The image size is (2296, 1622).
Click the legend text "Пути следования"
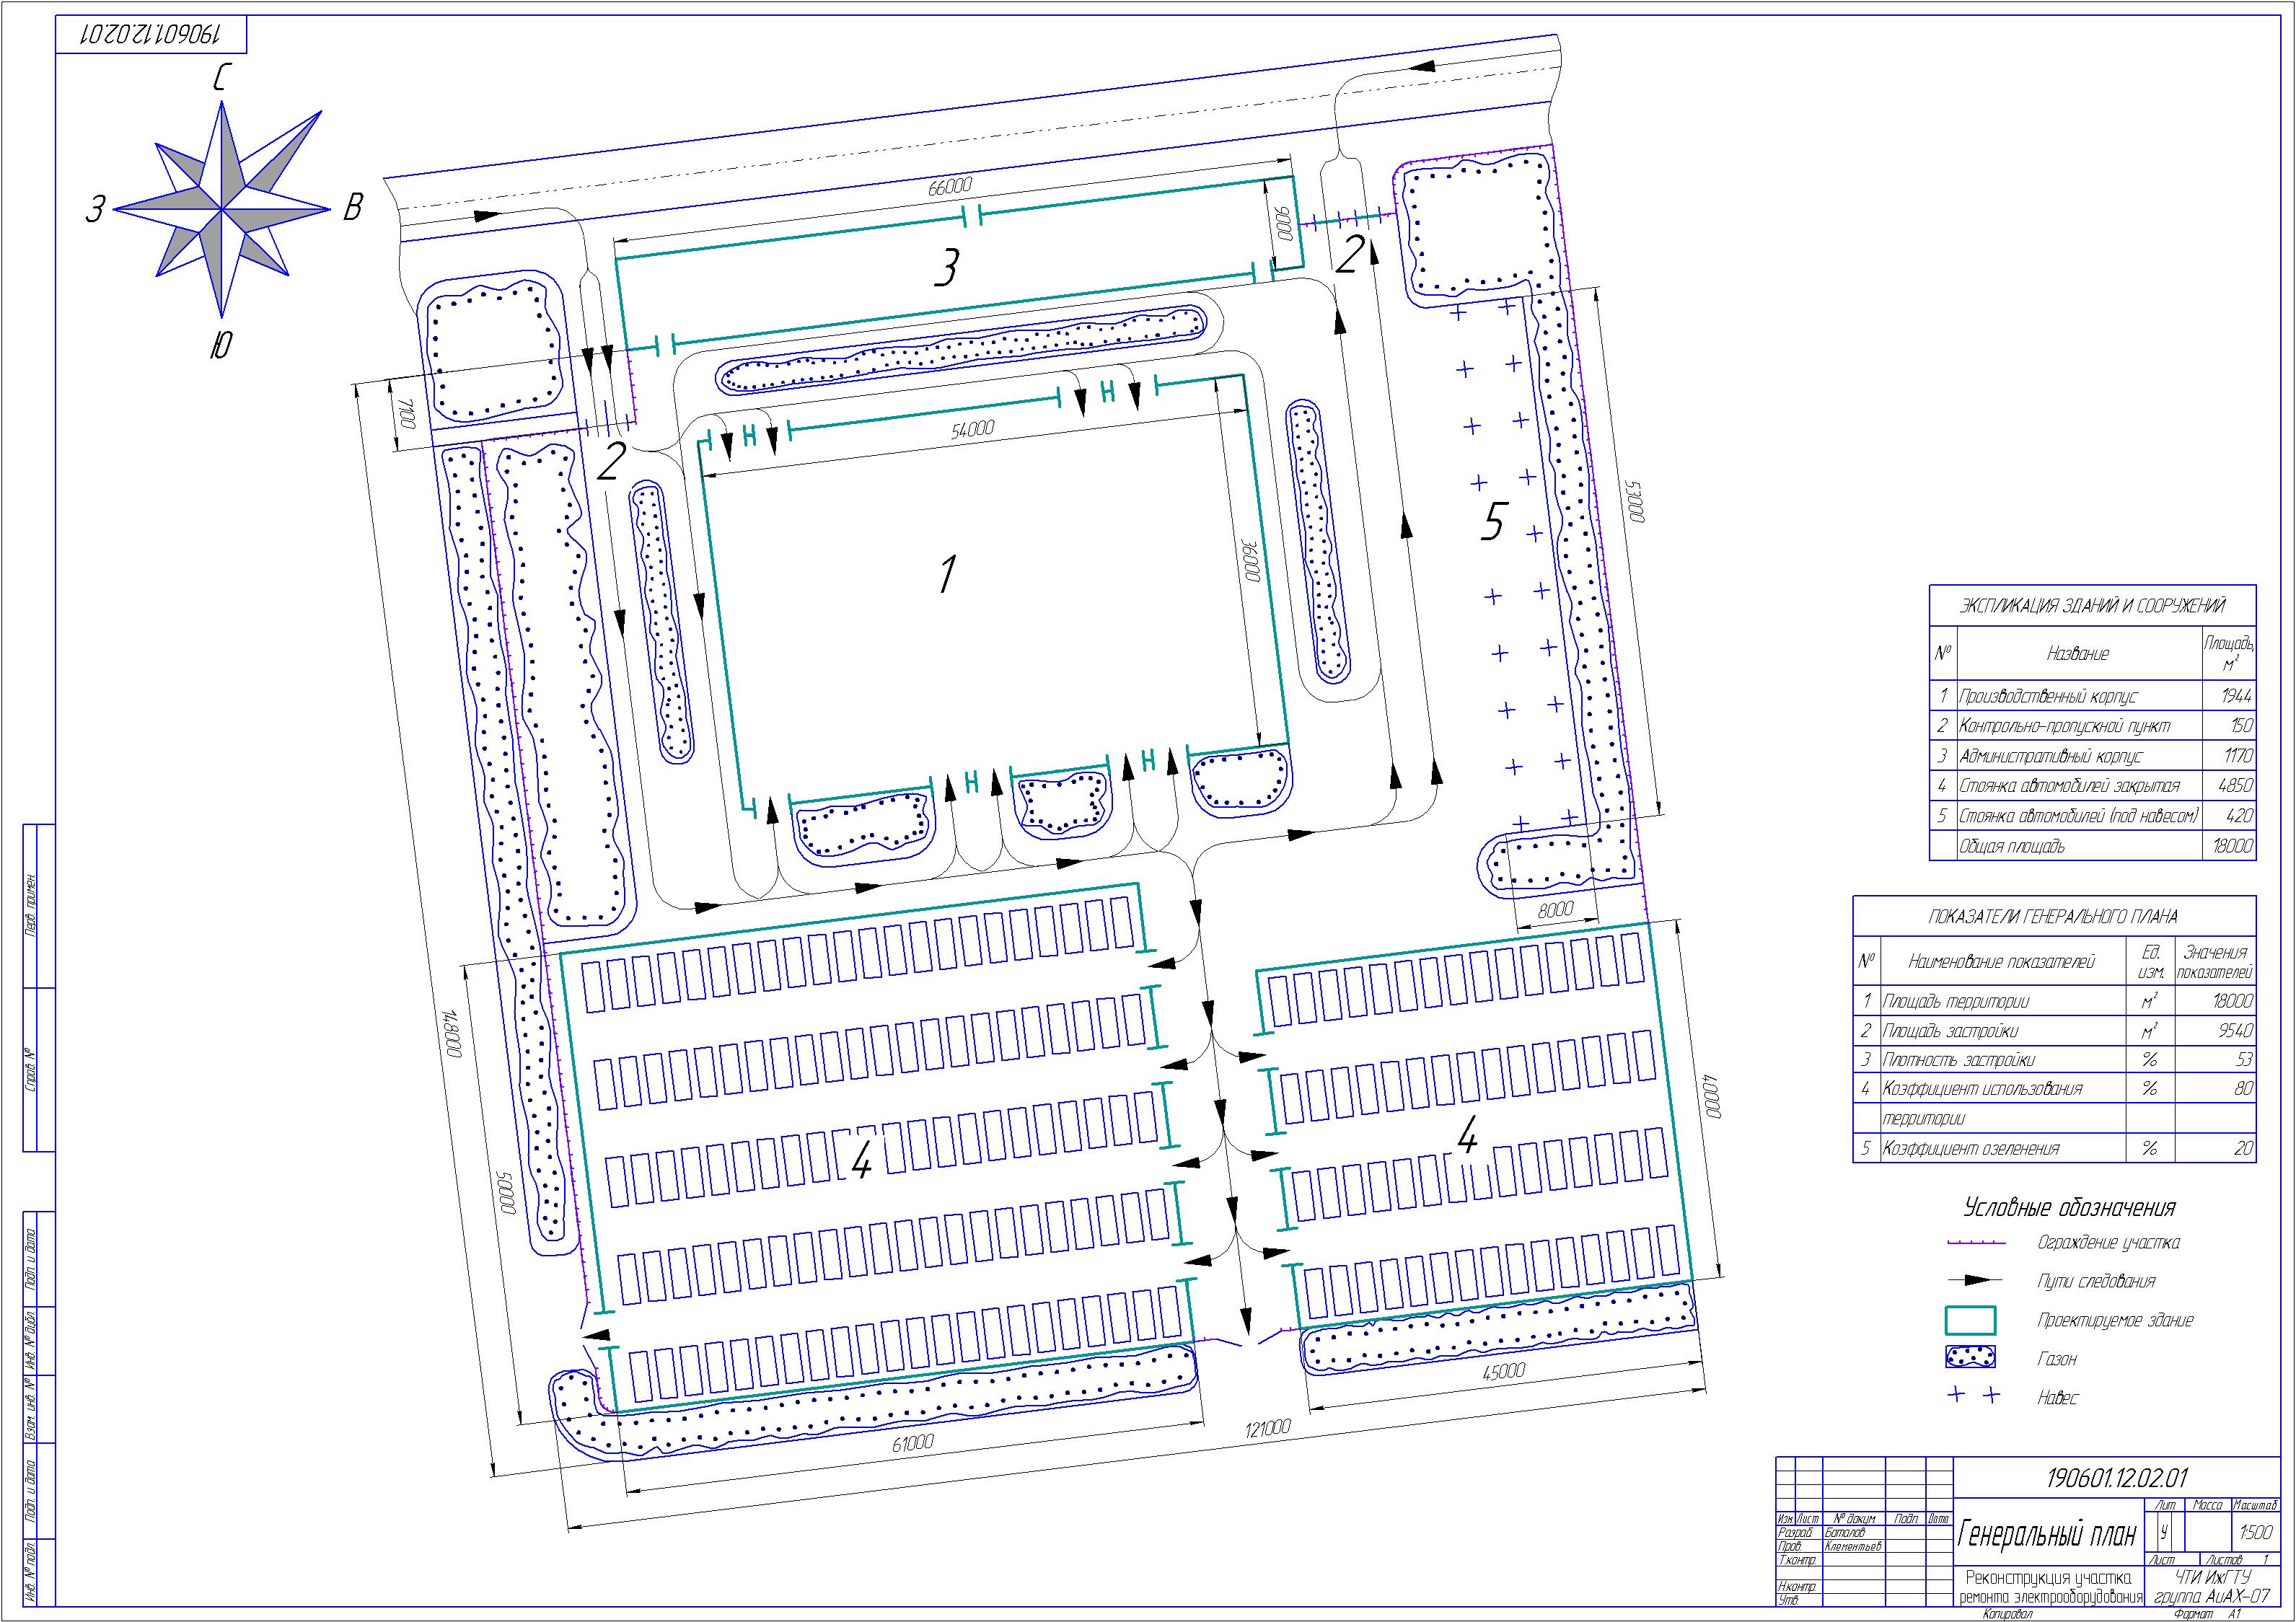click(x=2096, y=1281)
